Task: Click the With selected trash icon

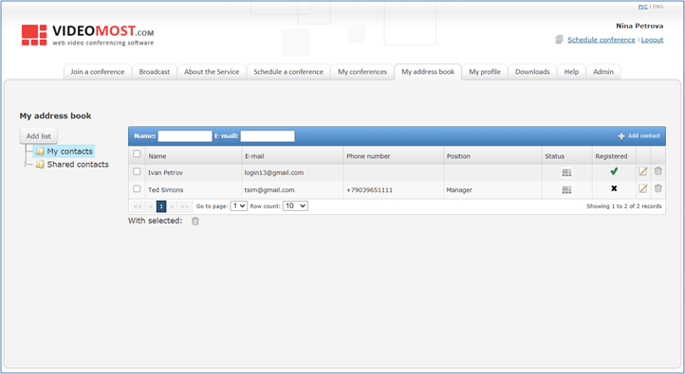Action: coord(195,221)
